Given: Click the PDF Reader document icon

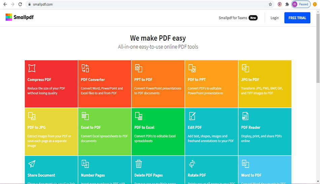Looking at the screenshot, I should pyautogui.click(x=245, y=116).
